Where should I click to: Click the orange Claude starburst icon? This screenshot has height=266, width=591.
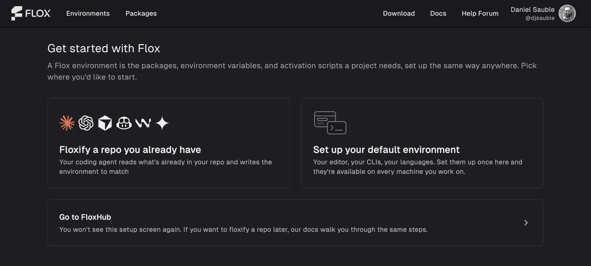coord(67,123)
